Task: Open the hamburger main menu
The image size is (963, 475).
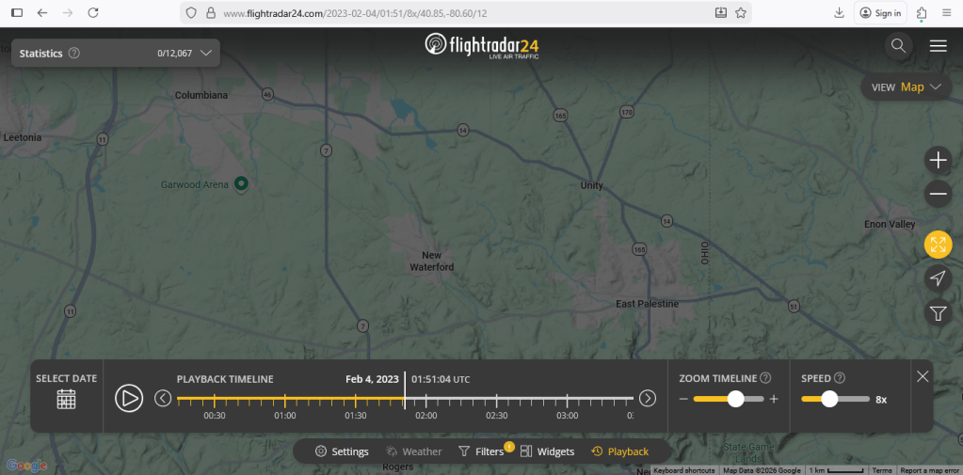Action: (938, 46)
